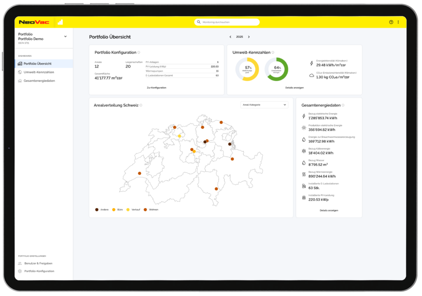Screen dimensions: 422x296
Task: Expand the Portfolio Demo selector chevron
Action: (x=65, y=36)
